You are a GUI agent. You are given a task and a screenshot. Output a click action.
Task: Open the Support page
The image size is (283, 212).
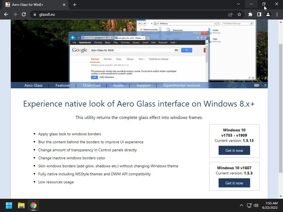tap(143, 86)
